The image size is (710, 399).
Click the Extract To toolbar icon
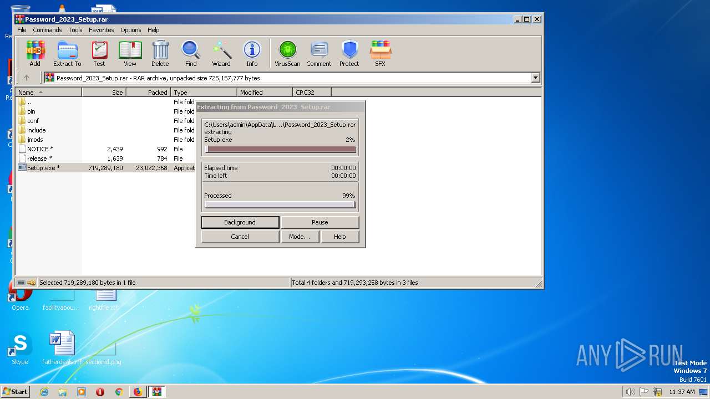click(67, 54)
